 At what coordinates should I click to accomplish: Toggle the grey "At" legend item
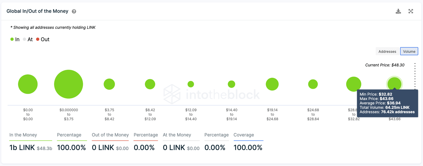pos(28,39)
